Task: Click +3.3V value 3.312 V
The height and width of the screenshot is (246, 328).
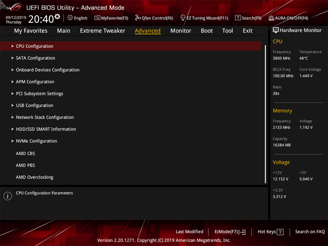Action: [279, 197]
